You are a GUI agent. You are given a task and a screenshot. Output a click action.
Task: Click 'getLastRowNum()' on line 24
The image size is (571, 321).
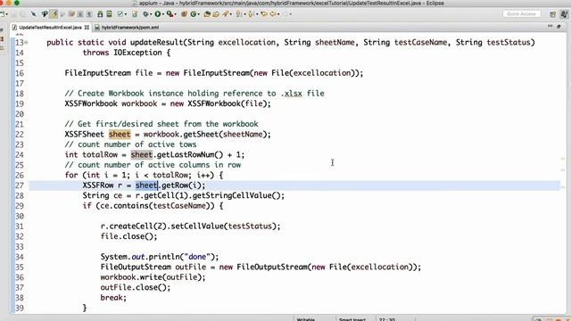point(190,154)
